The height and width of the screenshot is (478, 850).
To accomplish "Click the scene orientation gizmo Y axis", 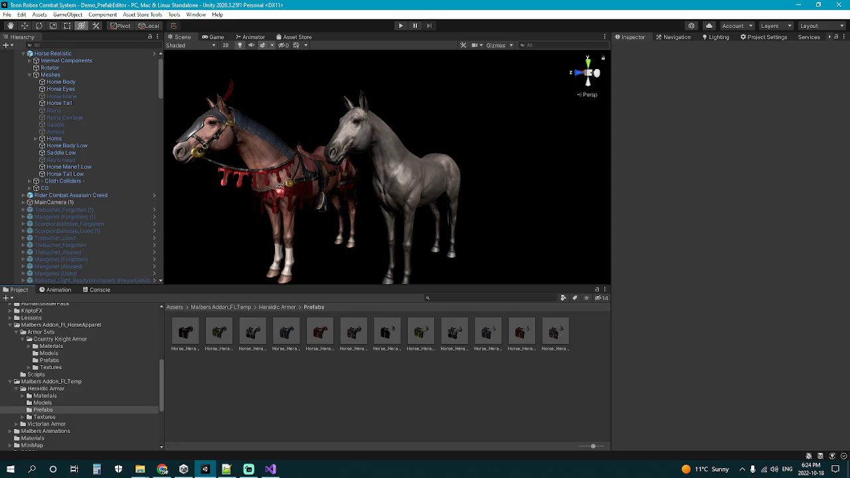I will click(588, 62).
